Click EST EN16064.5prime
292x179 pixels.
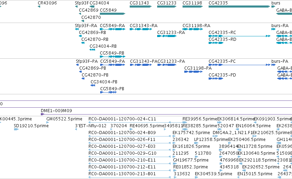(253, 126)
